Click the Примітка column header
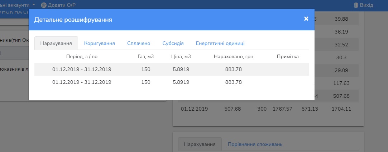Image resolution: width=388 pixels, height=152 pixels. pos(287,56)
